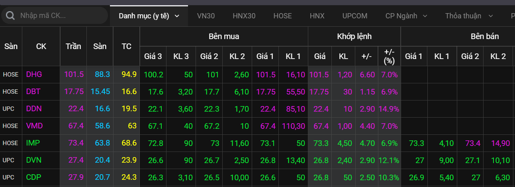Click the IMP matched price 73.3
Image resolution: width=515 pixels, height=187 pixels.
319,143
